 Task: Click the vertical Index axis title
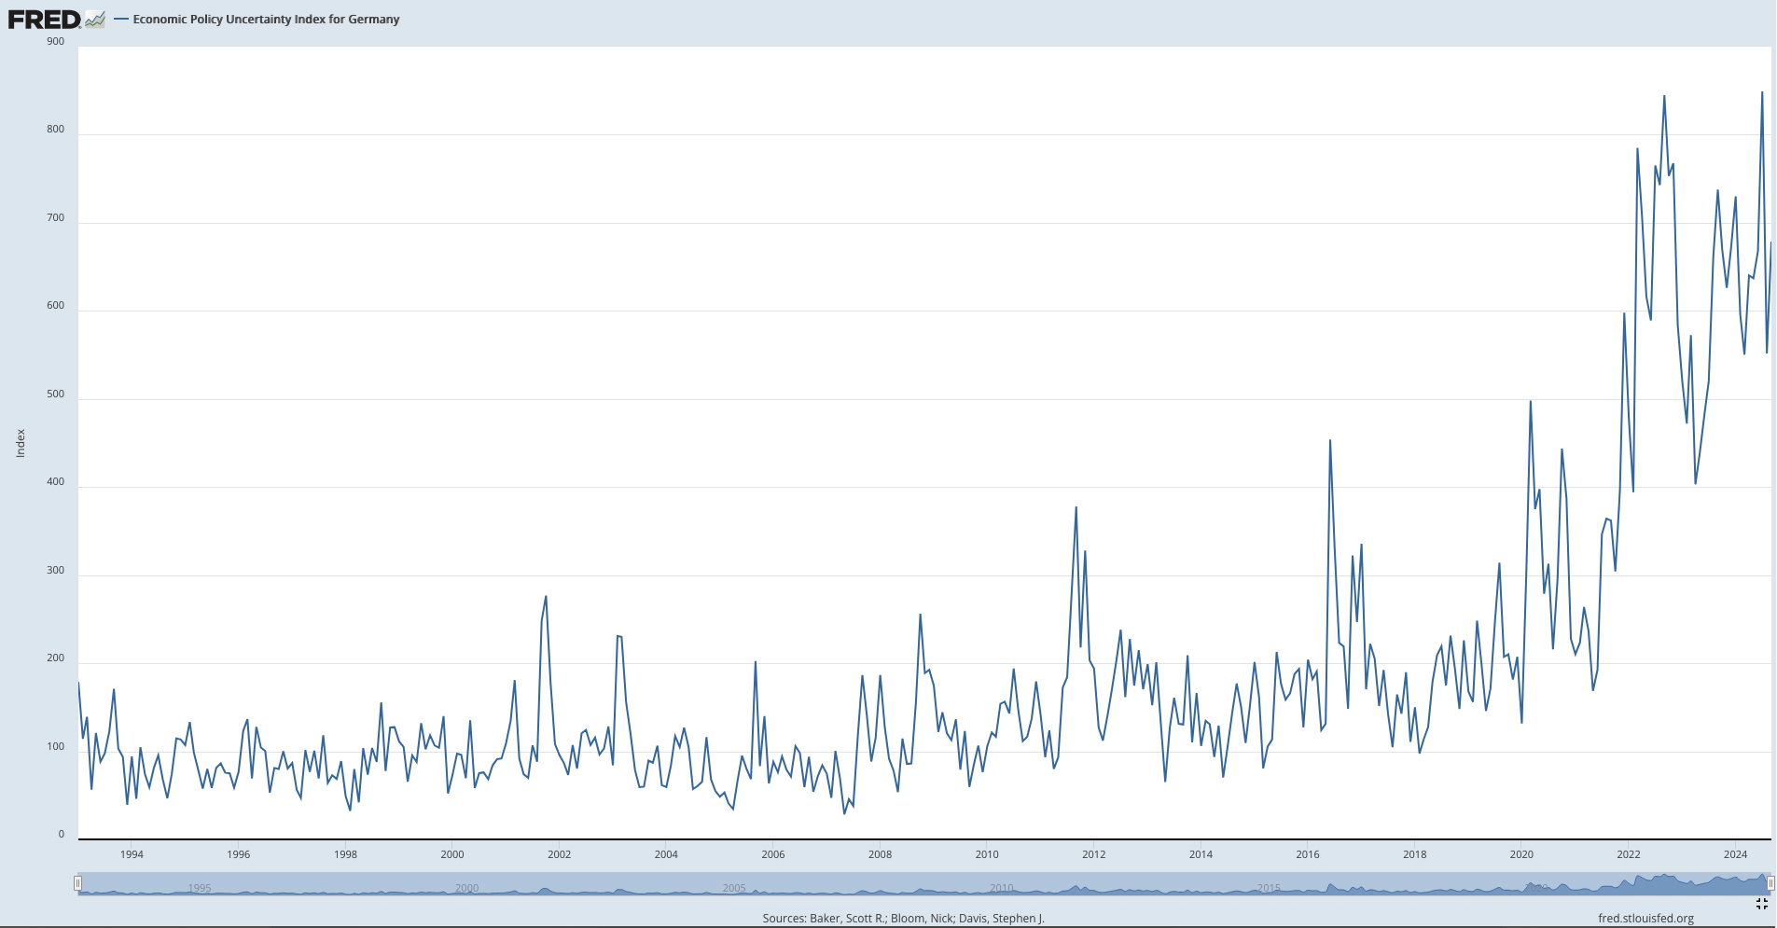click(21, 443)
